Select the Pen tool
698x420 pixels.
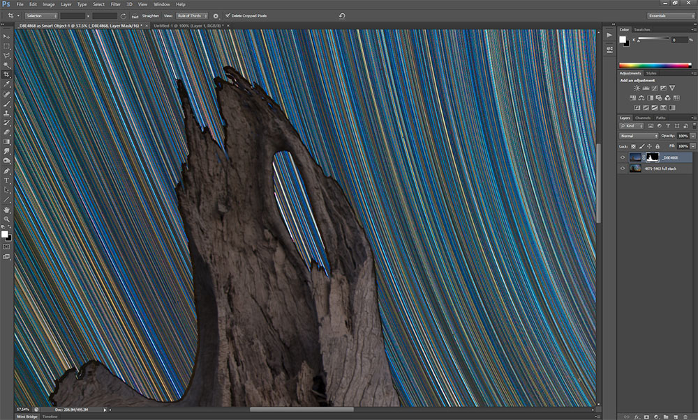6,171
